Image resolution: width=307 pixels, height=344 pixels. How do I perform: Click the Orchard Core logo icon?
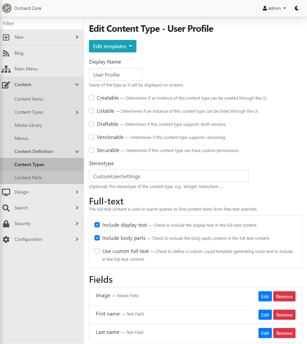[x=7, y=8]
